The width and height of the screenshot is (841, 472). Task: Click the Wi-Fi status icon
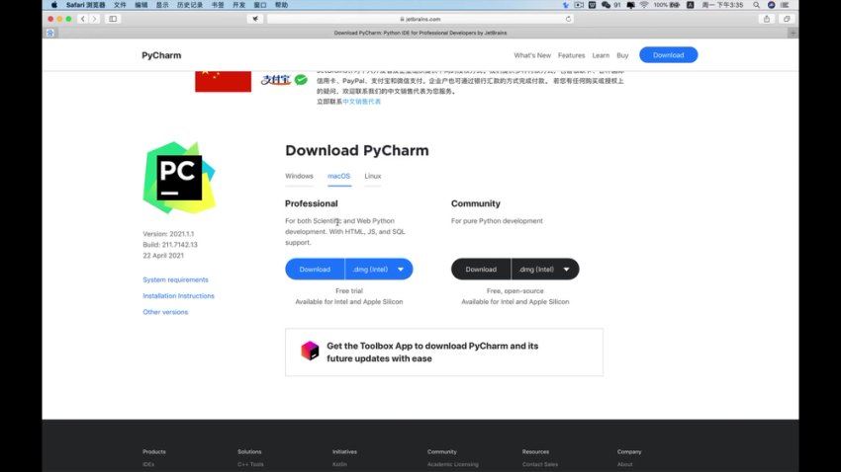tap(644, 5)
